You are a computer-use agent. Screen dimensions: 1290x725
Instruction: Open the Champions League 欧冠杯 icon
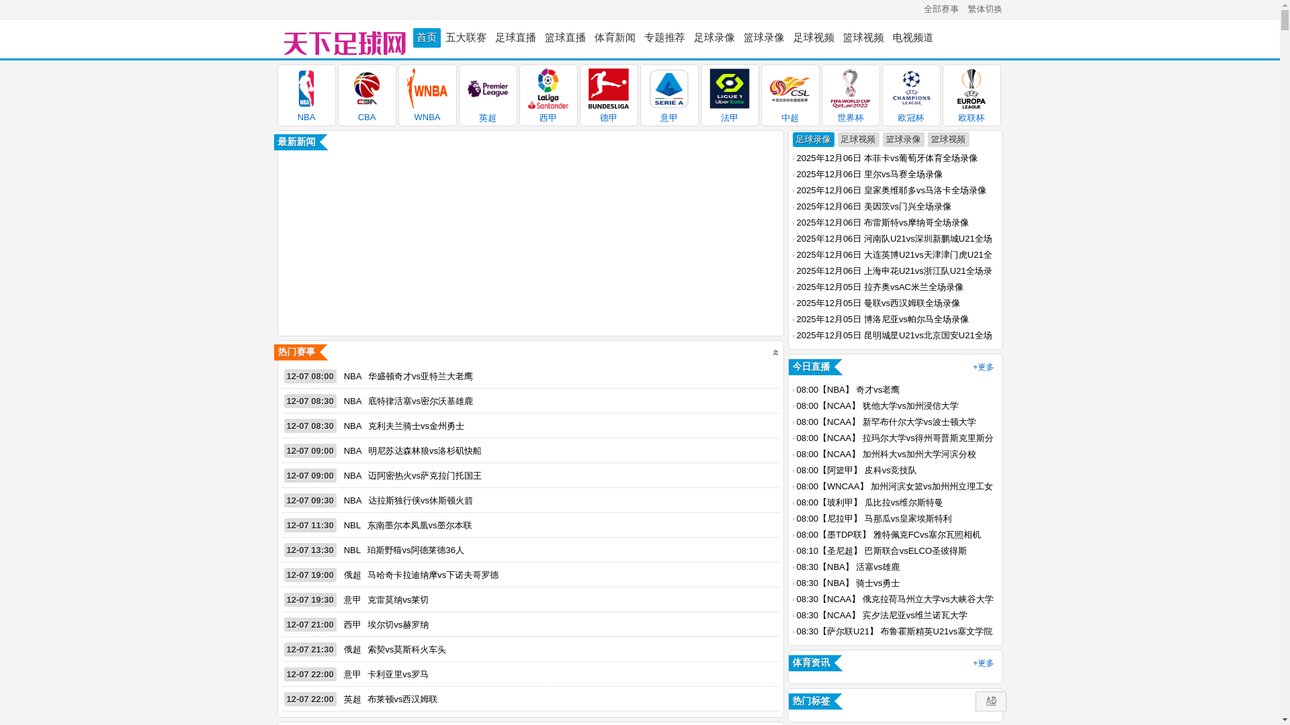(x=911, y=95)
